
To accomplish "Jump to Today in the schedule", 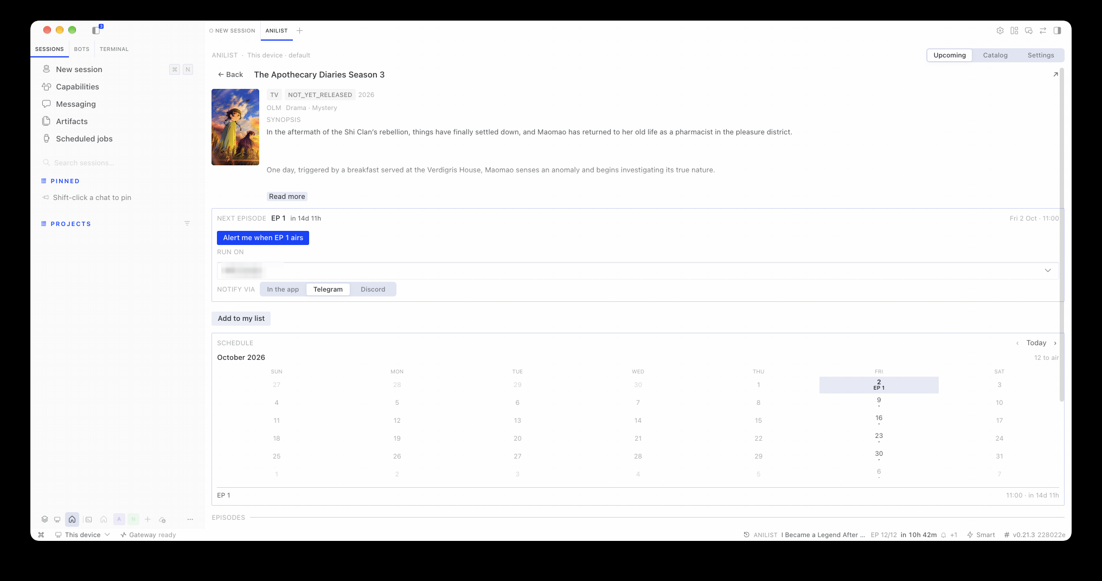I will point(1036,343).
